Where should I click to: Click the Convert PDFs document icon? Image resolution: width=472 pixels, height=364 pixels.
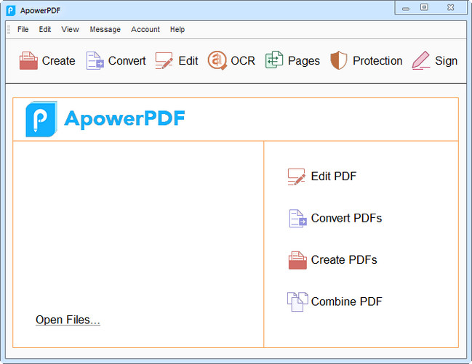297,219
